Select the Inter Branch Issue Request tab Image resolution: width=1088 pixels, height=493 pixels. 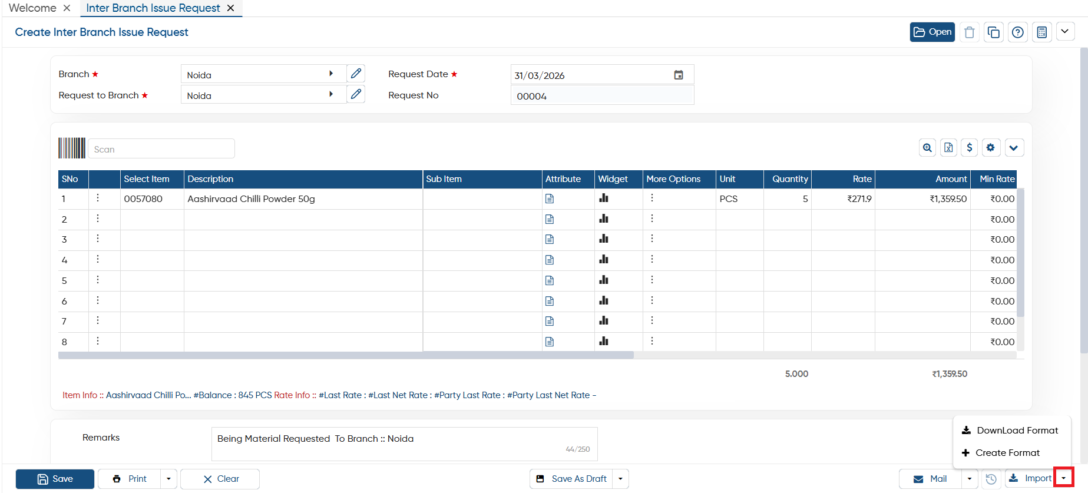tap(153, 8)
